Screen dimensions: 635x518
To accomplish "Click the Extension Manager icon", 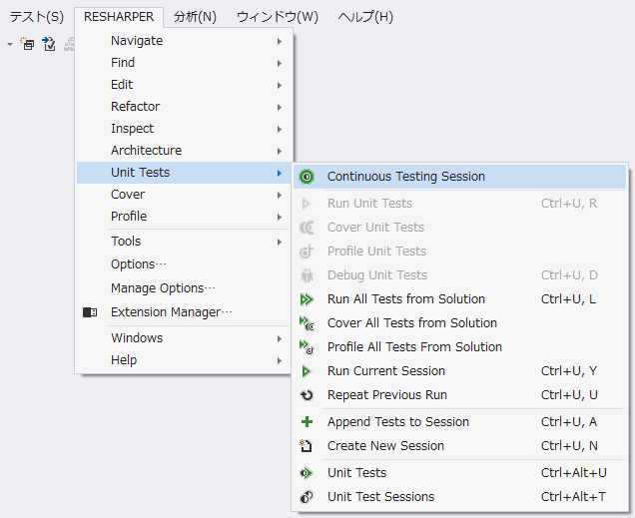I will click(x=90, y=312).
